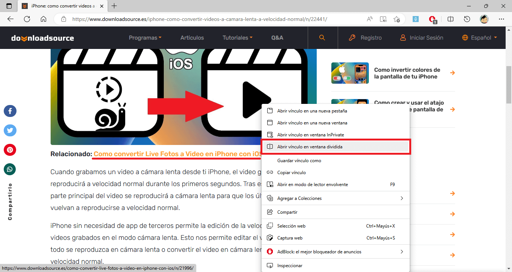Open the browser home page icon
Screen dimensions: 512x272
click(x=43, y=19)
